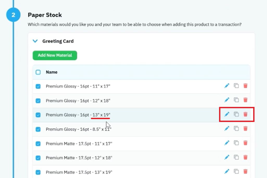The height and width of the screenshot is (178, 267).
Task: Delete Premium Glossy 16pt 11" x 17" material
Action: coord(245,86)
